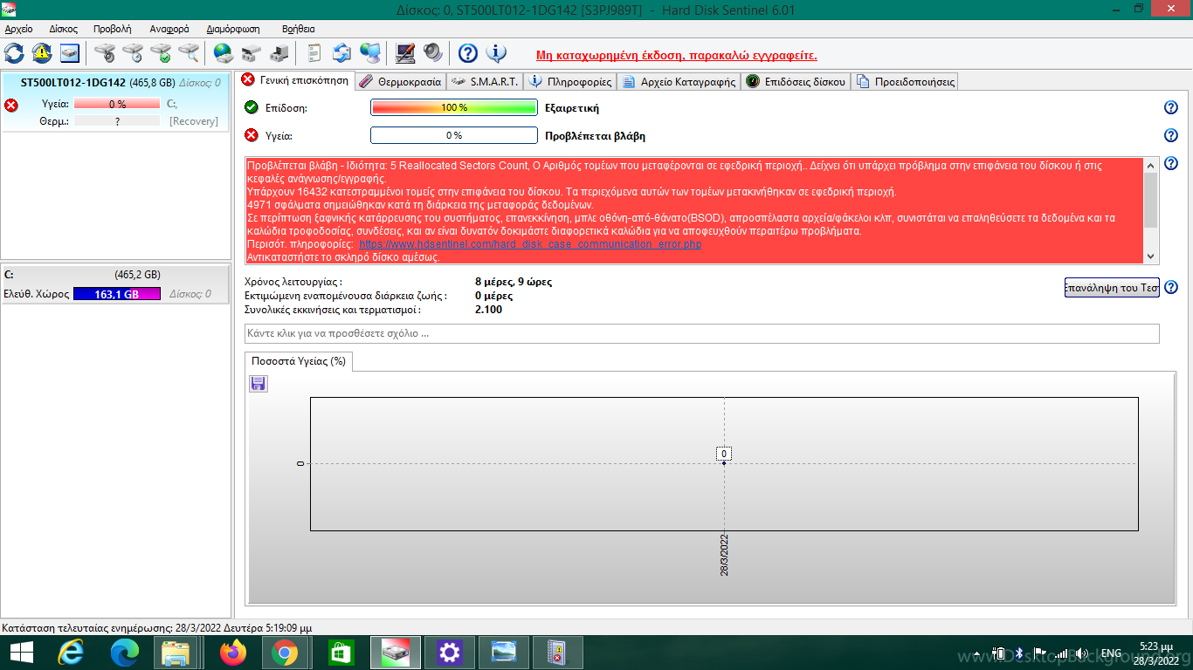The height and width of the screenshot is (670, 1193).
Task: Click the disk with green checkmark icon
Action: [161, 53]
